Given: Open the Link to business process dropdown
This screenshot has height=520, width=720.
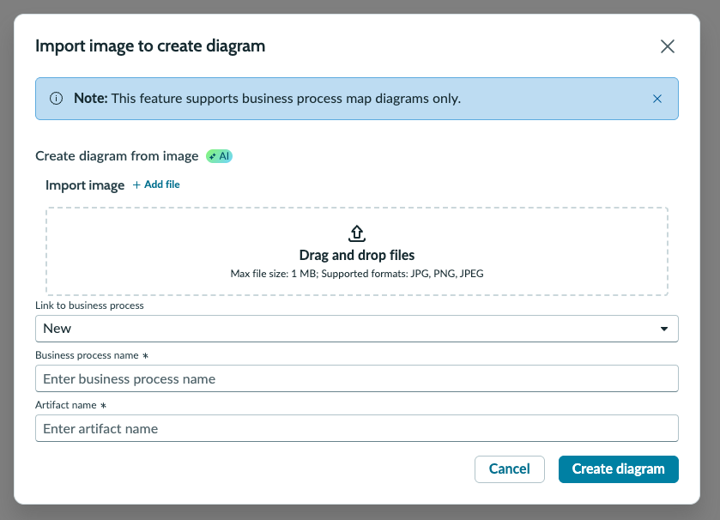Looking at the screenshot, I should 357,329.
